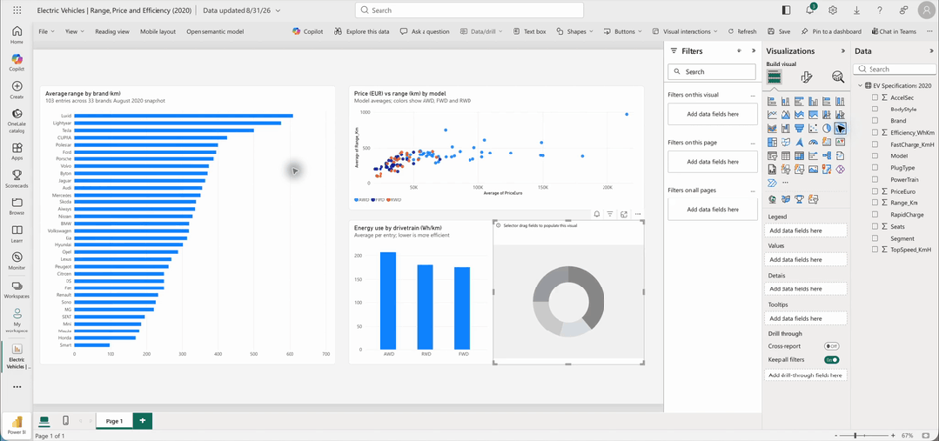Select the stacked bar chart visual type

pyautogui.click(x=772, y=101)
